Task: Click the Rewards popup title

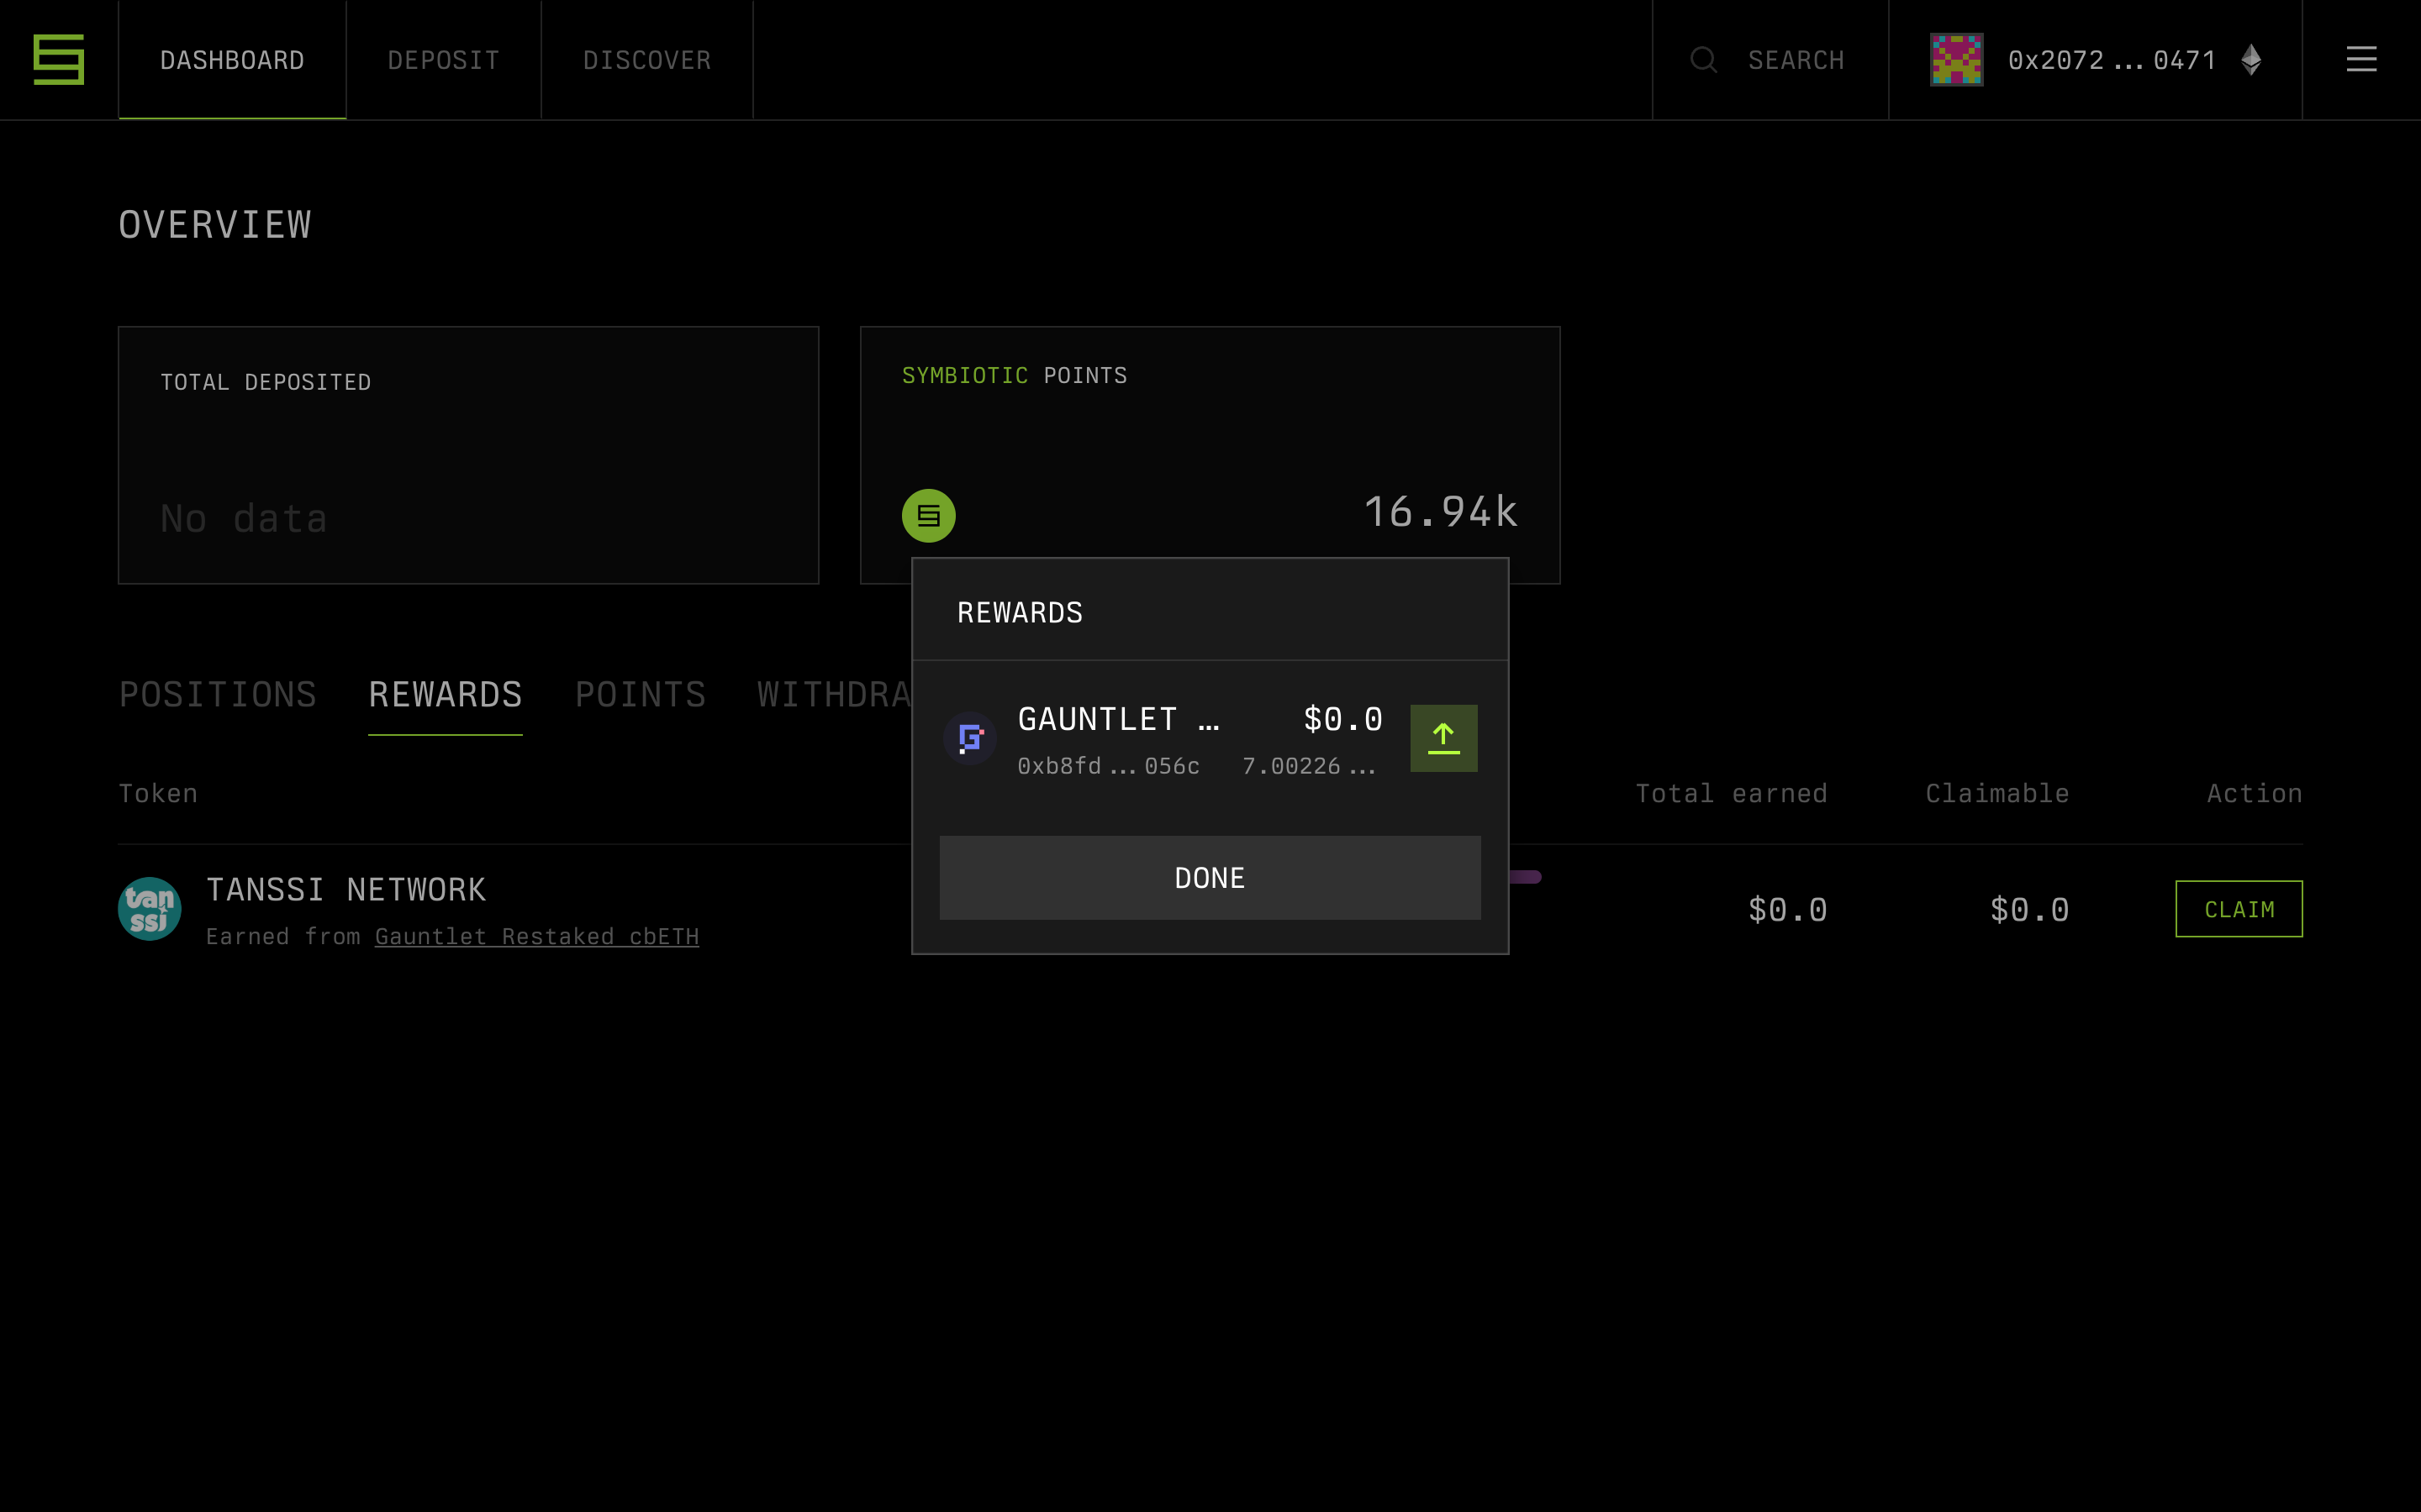Action: 1020,613
